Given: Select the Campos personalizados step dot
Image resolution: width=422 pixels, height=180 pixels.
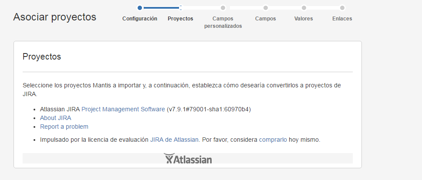Looking at the screenshot, I should pyautogui.click(x=223, y=8).
